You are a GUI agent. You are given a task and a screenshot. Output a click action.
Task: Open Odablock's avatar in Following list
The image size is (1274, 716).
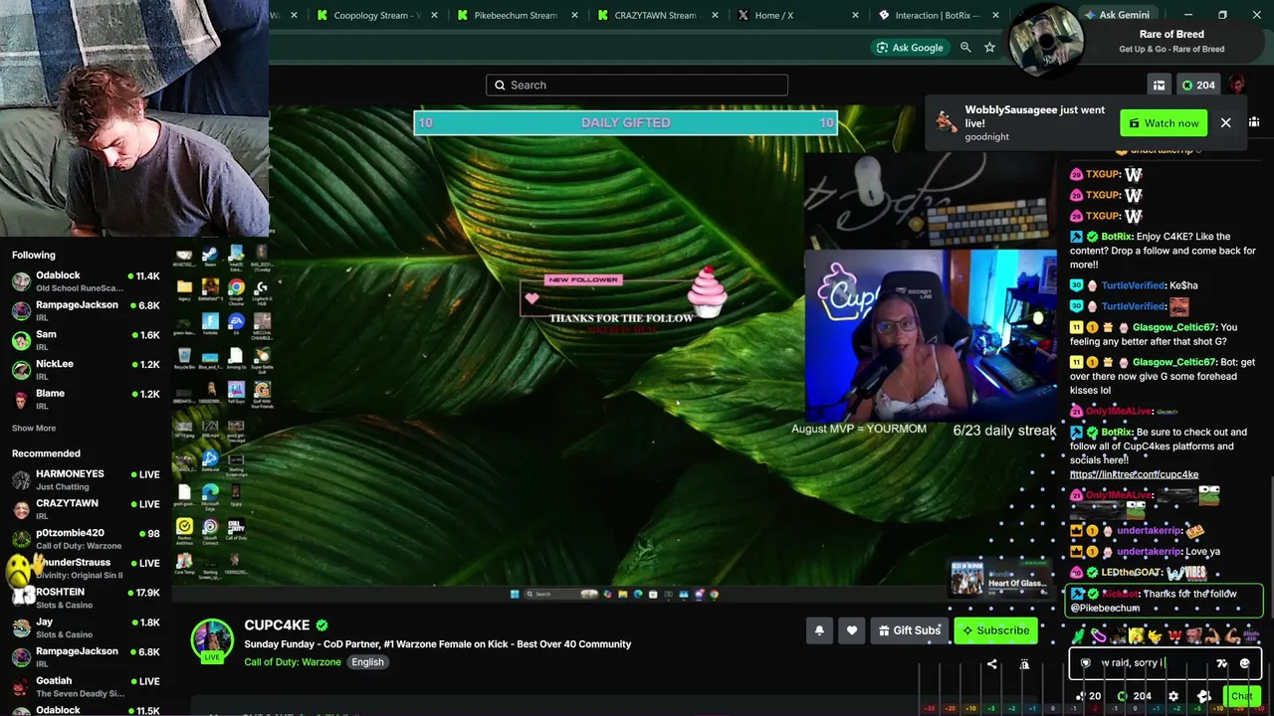21,281
